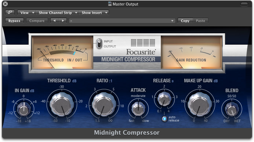The height and width of the screenshot is (142, 254).
Task: Open the Show Insert menu
Action: pos(94,12)
